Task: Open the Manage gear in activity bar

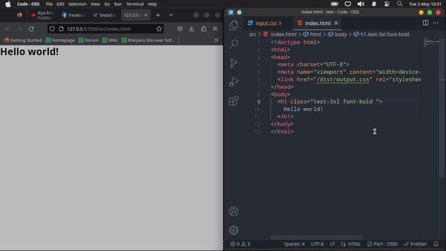Action: click(234, 230)
